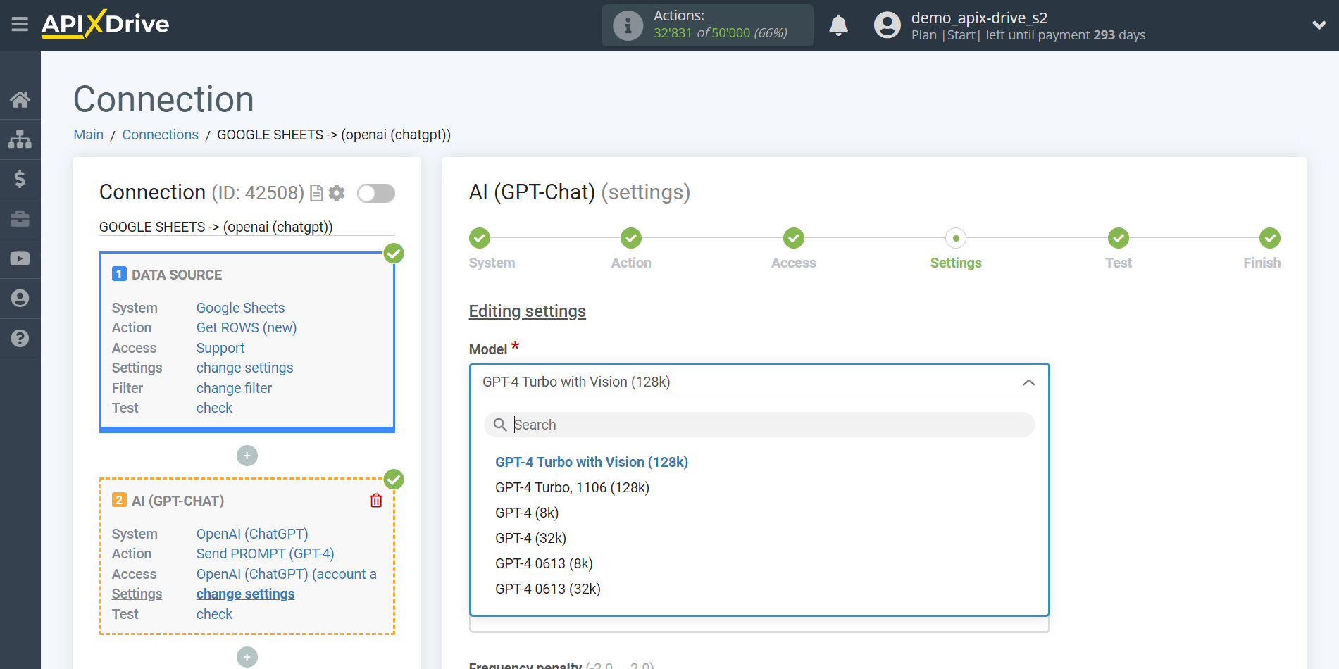This screenshot has height=669, width=1339.
Task: Click the Main breadcrumb link
Action: [89, 135]
